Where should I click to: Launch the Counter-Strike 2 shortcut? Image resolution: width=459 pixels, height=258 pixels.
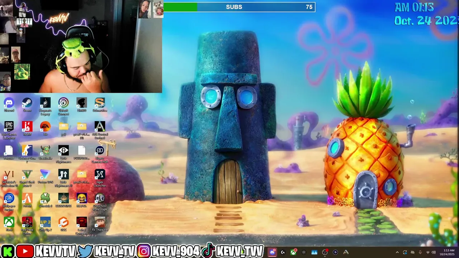pos(27,154)
